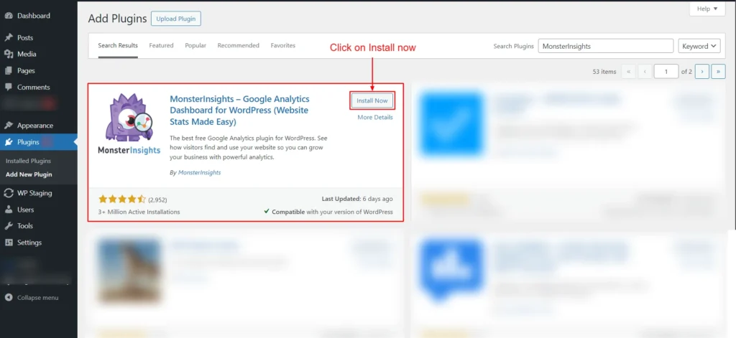The height and width of the screenshot is (338, 736).
Task: Click the MonsterInsights star rating
Action: (122, 199)
